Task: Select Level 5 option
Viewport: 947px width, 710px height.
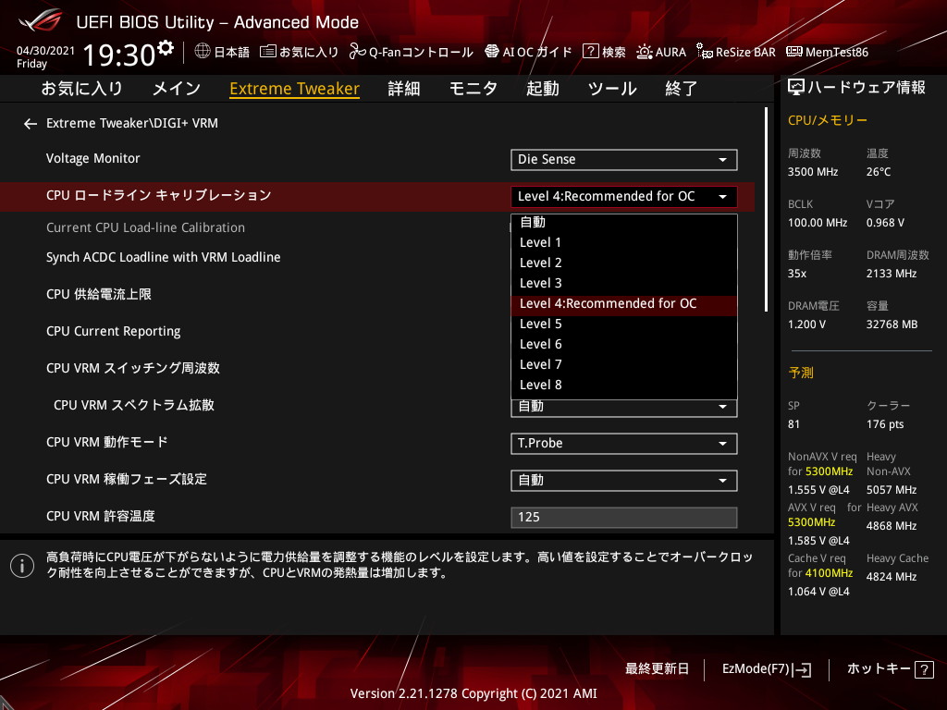Action: pyautogui.click(x=624, y=324)
